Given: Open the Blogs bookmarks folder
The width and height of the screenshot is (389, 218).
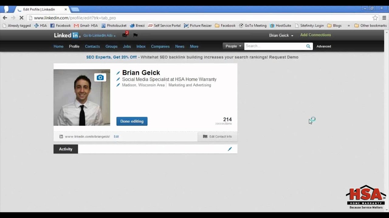Looking at the screenshot, I should [334, 26].
